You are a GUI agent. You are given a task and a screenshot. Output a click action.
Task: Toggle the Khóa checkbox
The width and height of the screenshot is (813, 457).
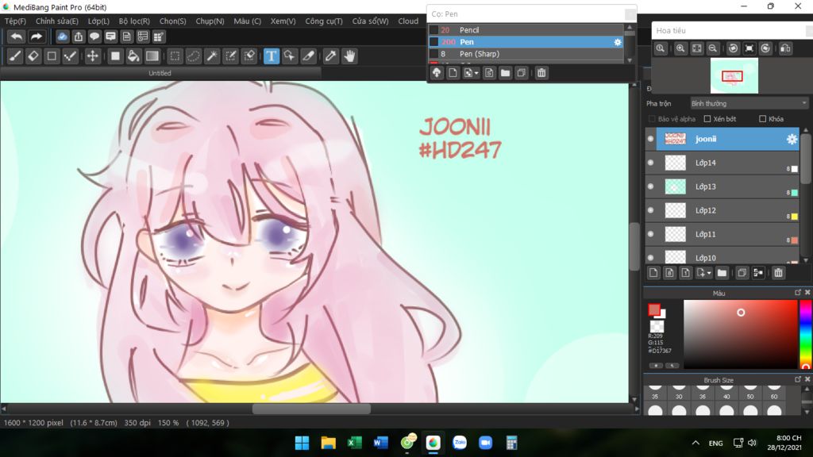(763, 119)
